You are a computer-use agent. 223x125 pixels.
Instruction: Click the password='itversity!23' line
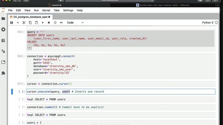(x=52, y=73)
